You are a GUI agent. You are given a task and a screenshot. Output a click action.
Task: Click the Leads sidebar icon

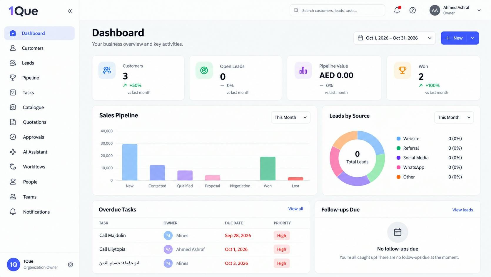point(13,63)
